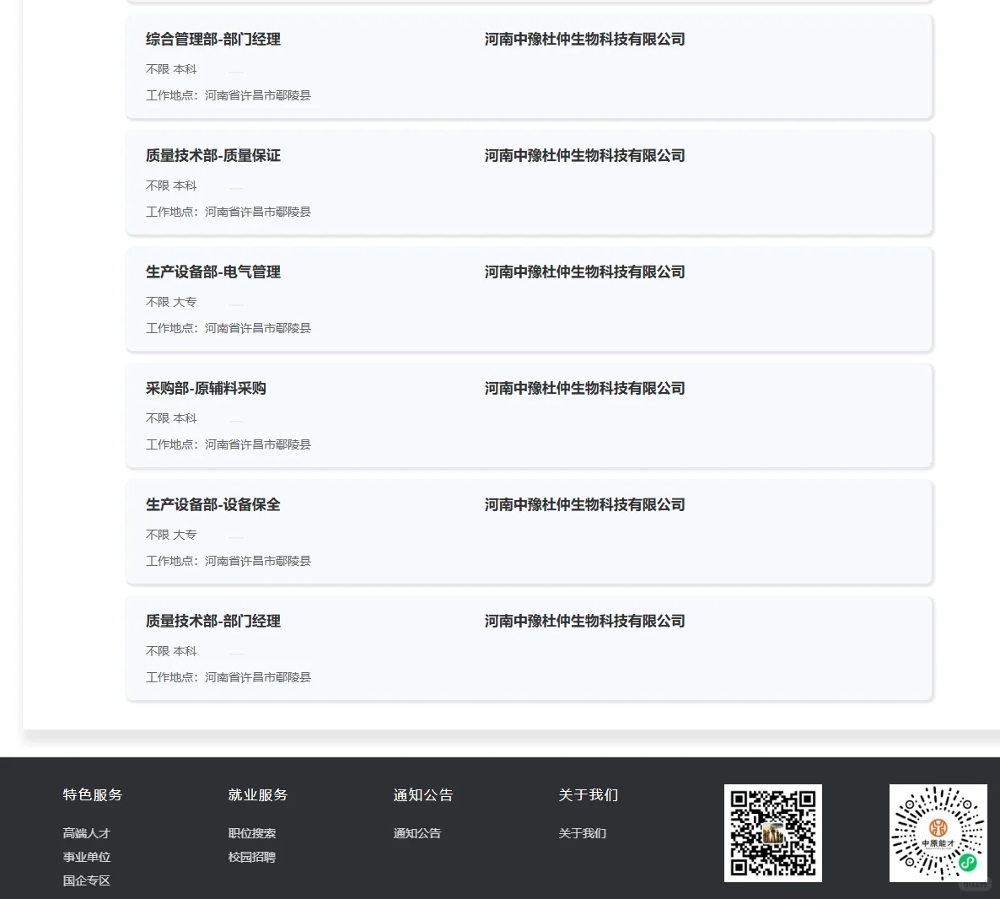
Task: Open the 质量技术部-质量保证 job listing
Action: [x=213, y=156]
